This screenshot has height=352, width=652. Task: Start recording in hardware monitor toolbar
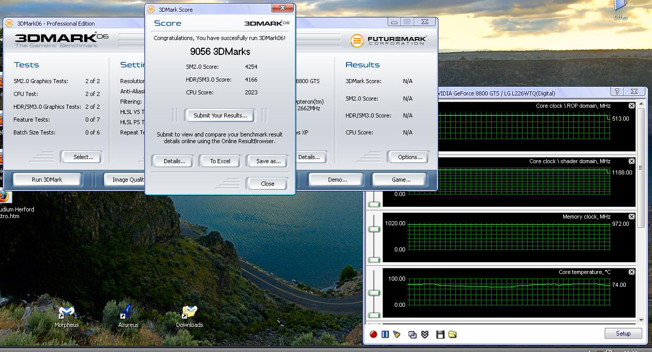(x=373, y=335)
